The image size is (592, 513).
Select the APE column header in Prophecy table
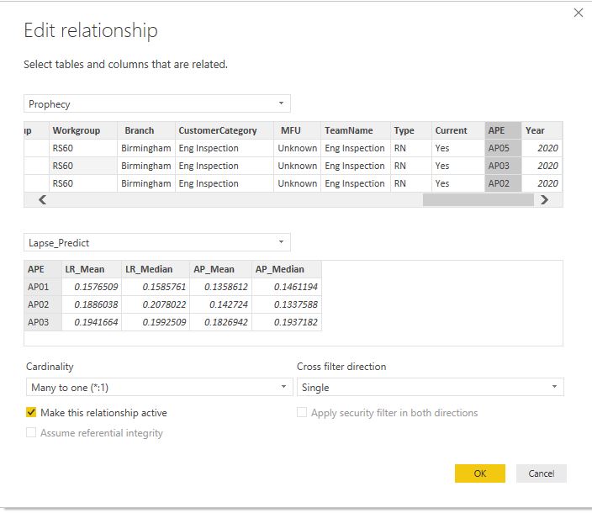click(503, 130)
